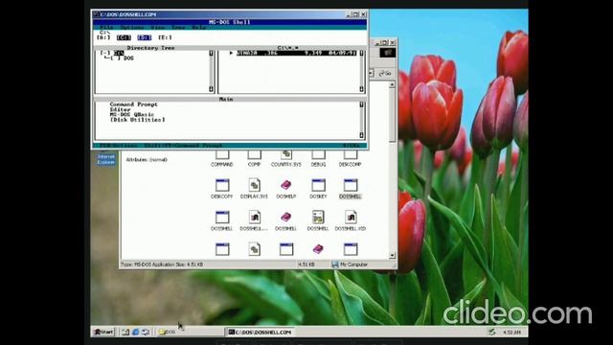613x345 pixels.
Task: Click file list pane up scroll arrow
Action: 362,54
